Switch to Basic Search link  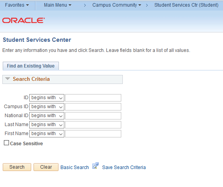[x=74, y=167]
